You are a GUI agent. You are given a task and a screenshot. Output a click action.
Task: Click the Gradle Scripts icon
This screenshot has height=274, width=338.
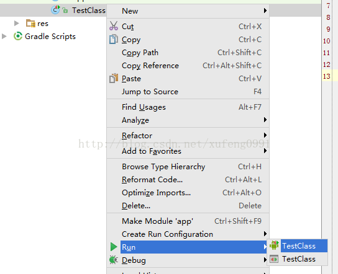18,36
